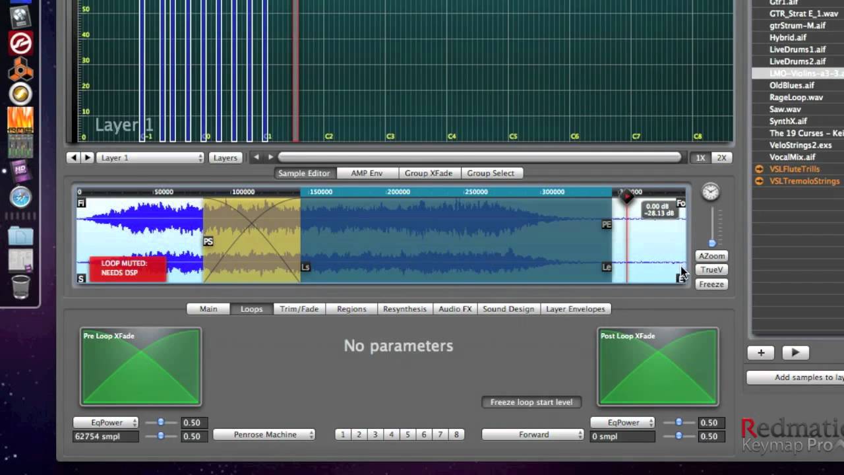The width and height of the screenshot is (844, 475).
Task: Click the Layers button
Action: tap(225, 158)
